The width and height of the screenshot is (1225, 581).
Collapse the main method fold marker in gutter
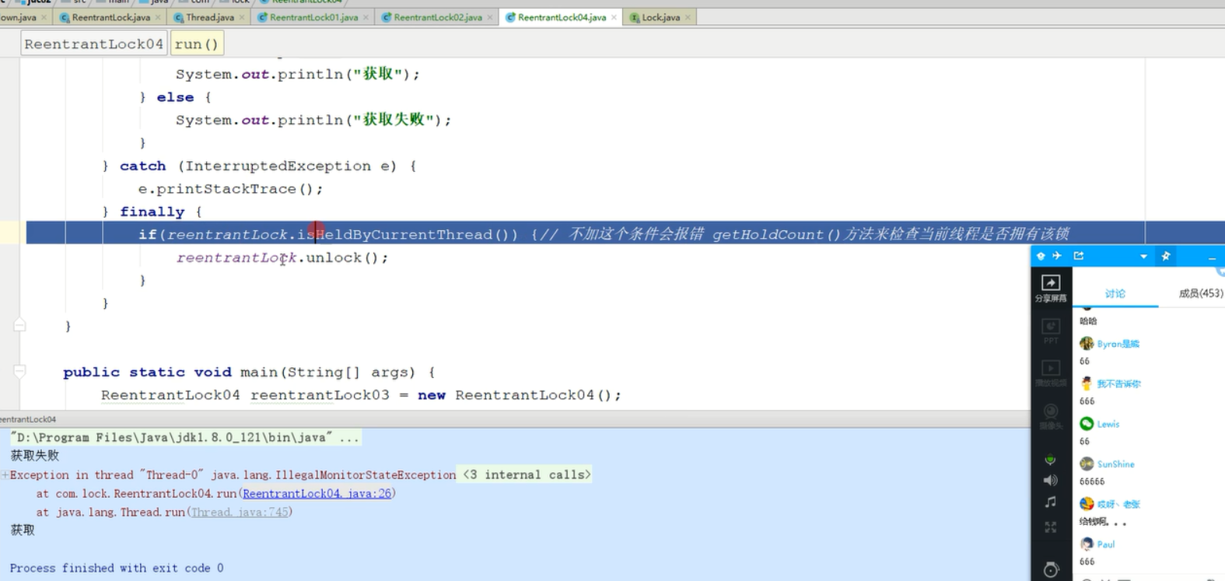click(x=19, y=372)
